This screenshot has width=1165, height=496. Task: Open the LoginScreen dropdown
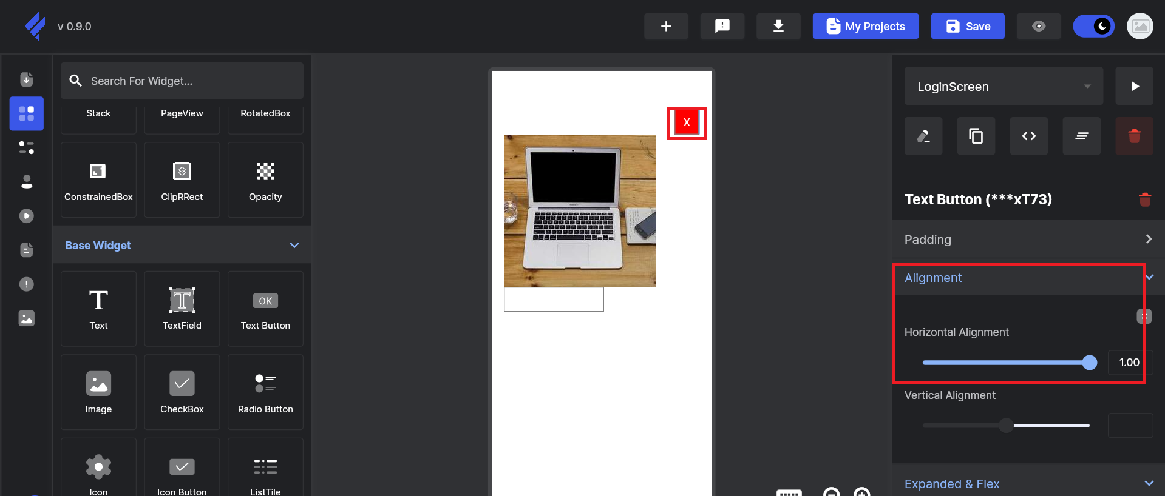(x=1004, y=86)
